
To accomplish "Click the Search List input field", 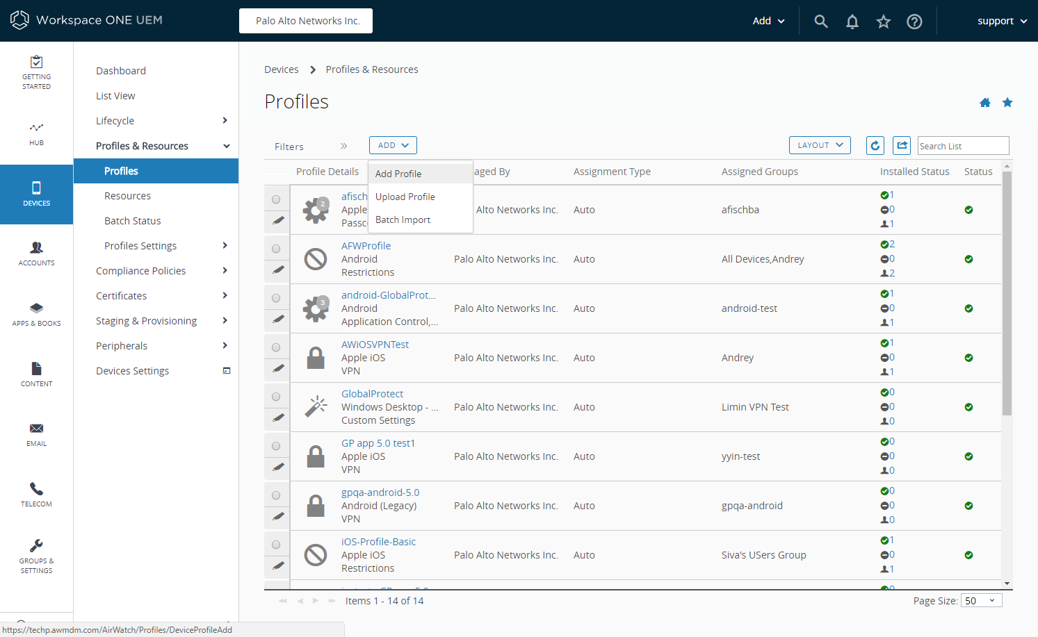I will pos(962,146).
